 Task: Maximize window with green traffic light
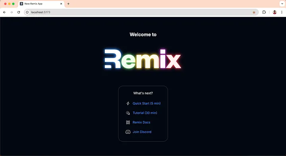[14, 4]
